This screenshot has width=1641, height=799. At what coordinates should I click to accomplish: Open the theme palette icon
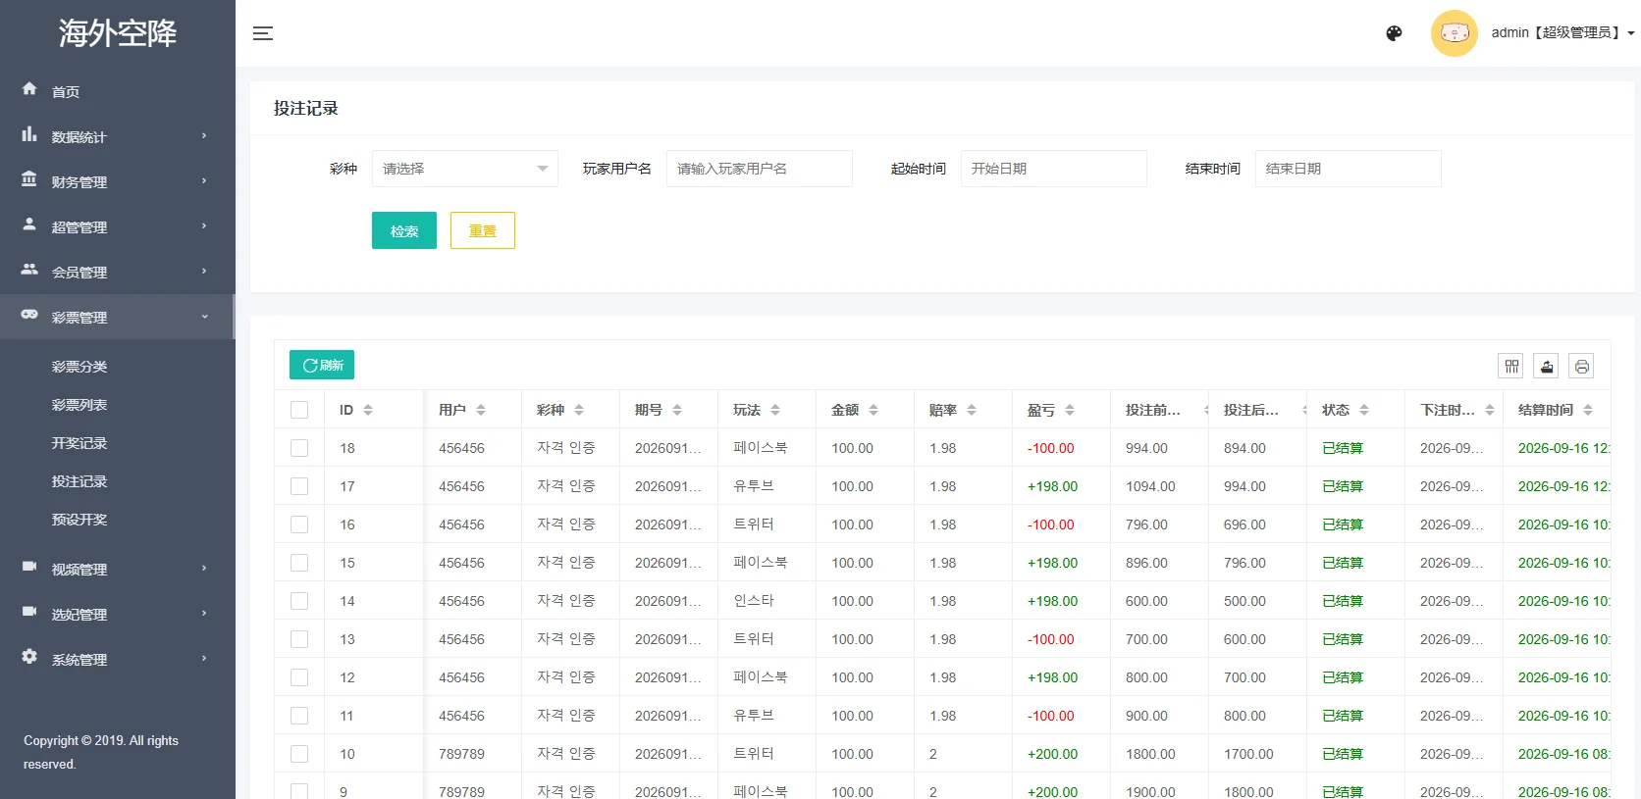(x=1394, y=33)
